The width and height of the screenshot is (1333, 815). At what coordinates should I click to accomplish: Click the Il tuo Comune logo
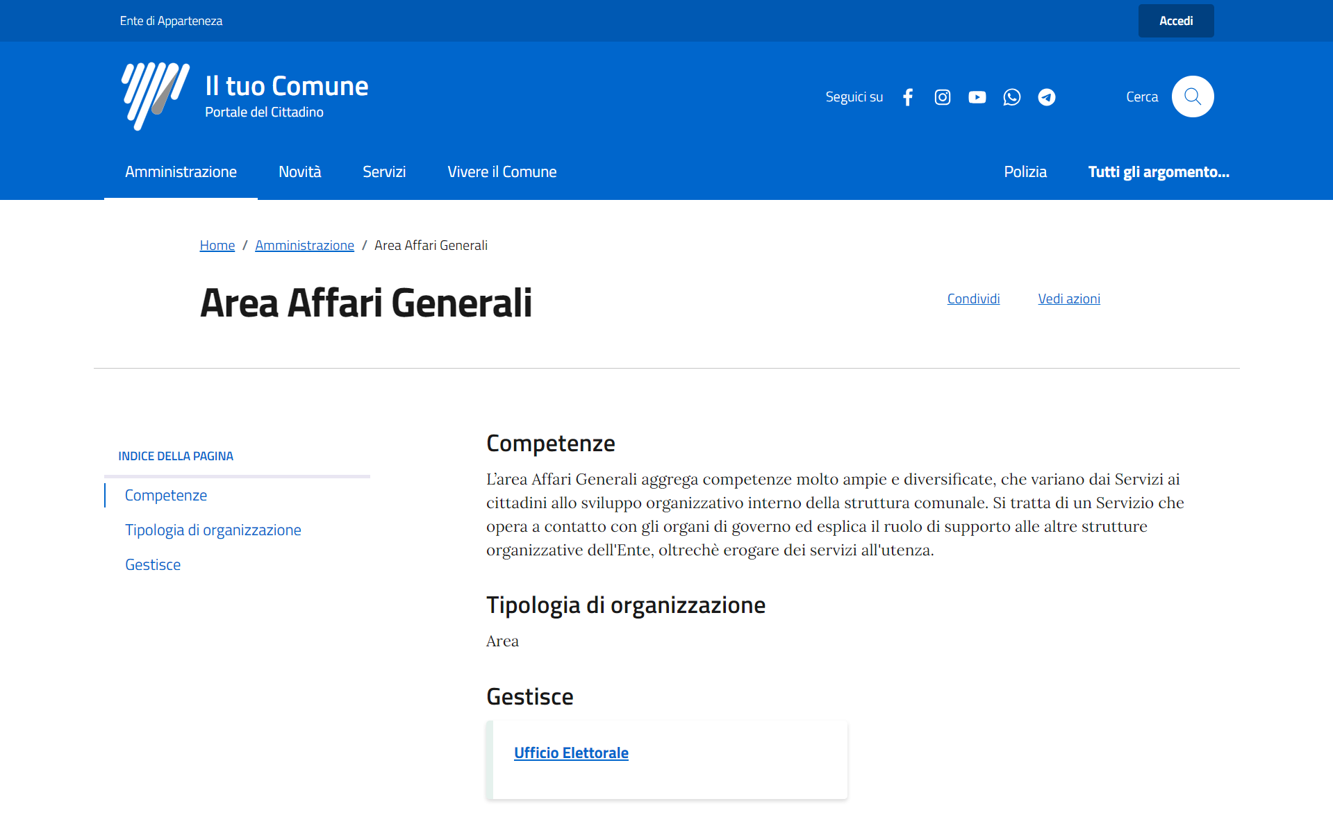(x=156, y=96)
